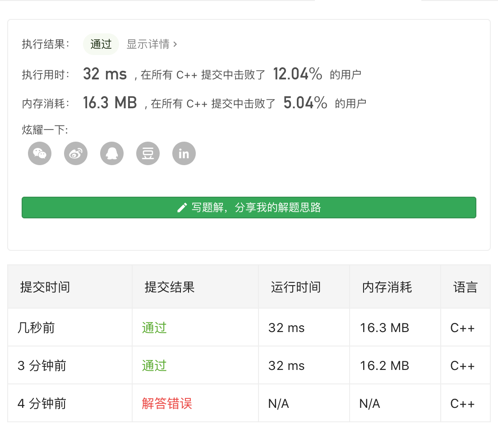Viewport: 498px width, 434px height.
Task: Open the 3 分钟前 submission's 通过 link
Action: point(154,365)
